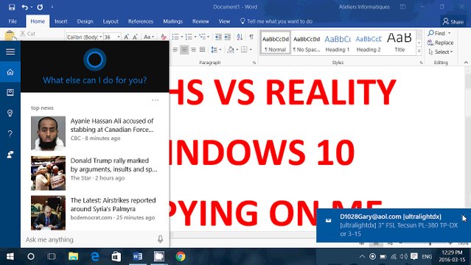Justify the text
Screen dimensions: 471x265
coord(203,49)
